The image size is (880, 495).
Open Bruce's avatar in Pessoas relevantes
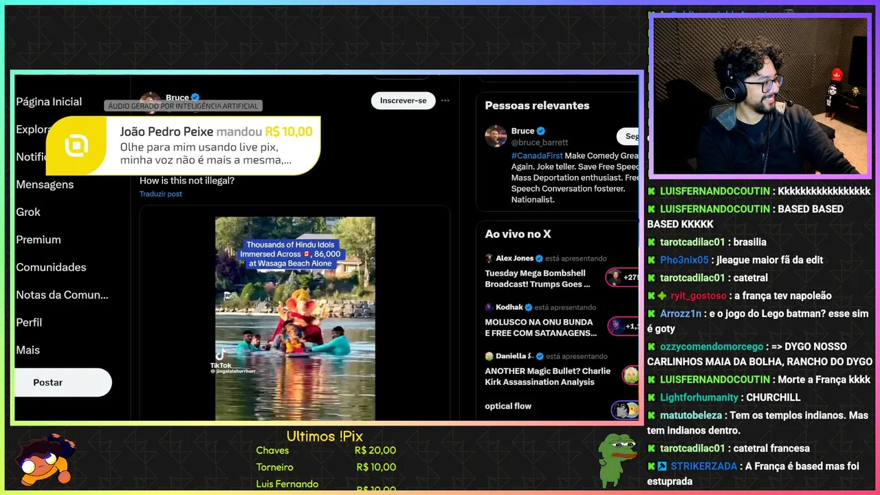pyautogui.click(x=496, y=136)
